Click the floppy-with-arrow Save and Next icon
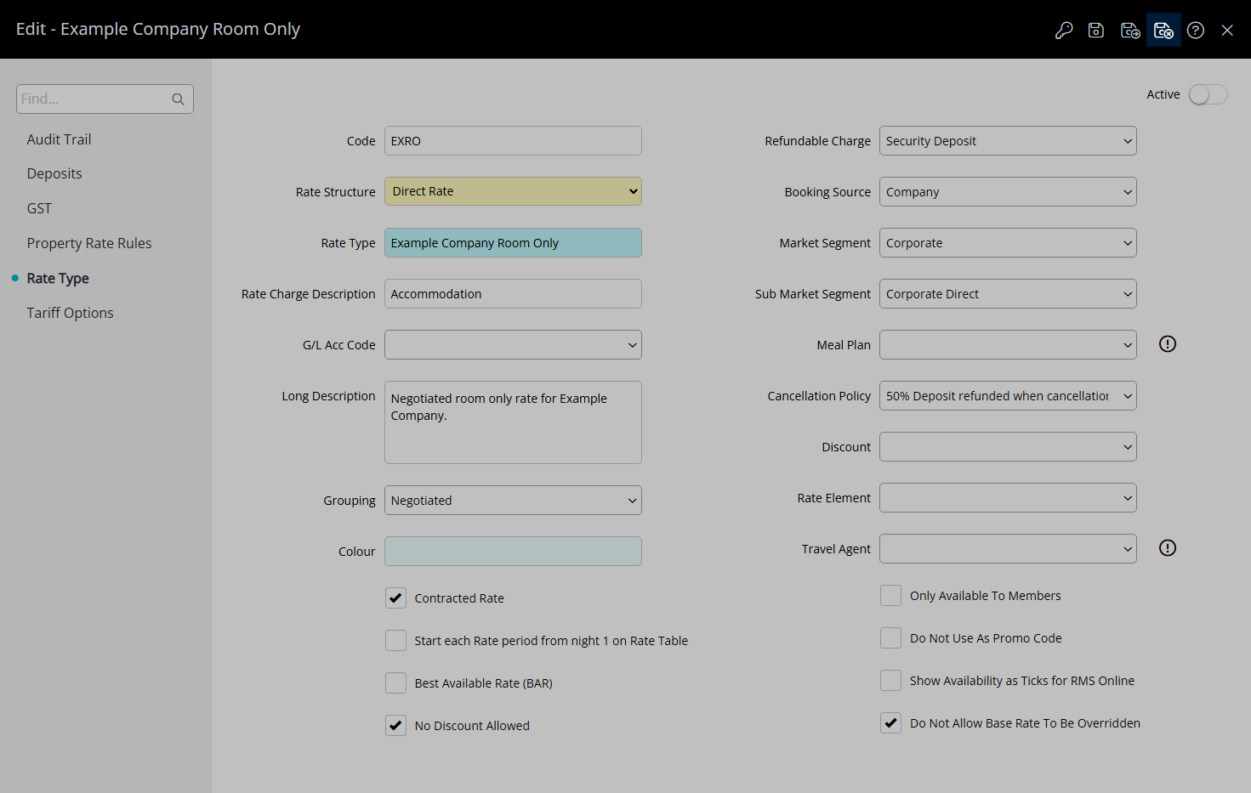This screenshot has height=793, width=1251. [x=1130, y=31]
